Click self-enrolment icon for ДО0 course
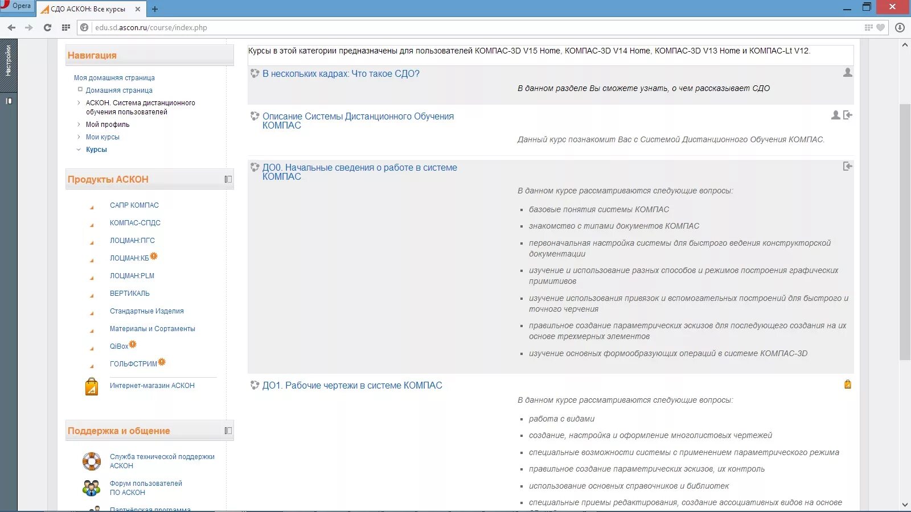Screen dimensions: 911x512 coord(848,166)
